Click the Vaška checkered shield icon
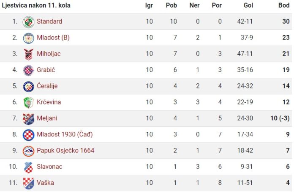Screen dimensions: 294x192 [x=28, y=184]
